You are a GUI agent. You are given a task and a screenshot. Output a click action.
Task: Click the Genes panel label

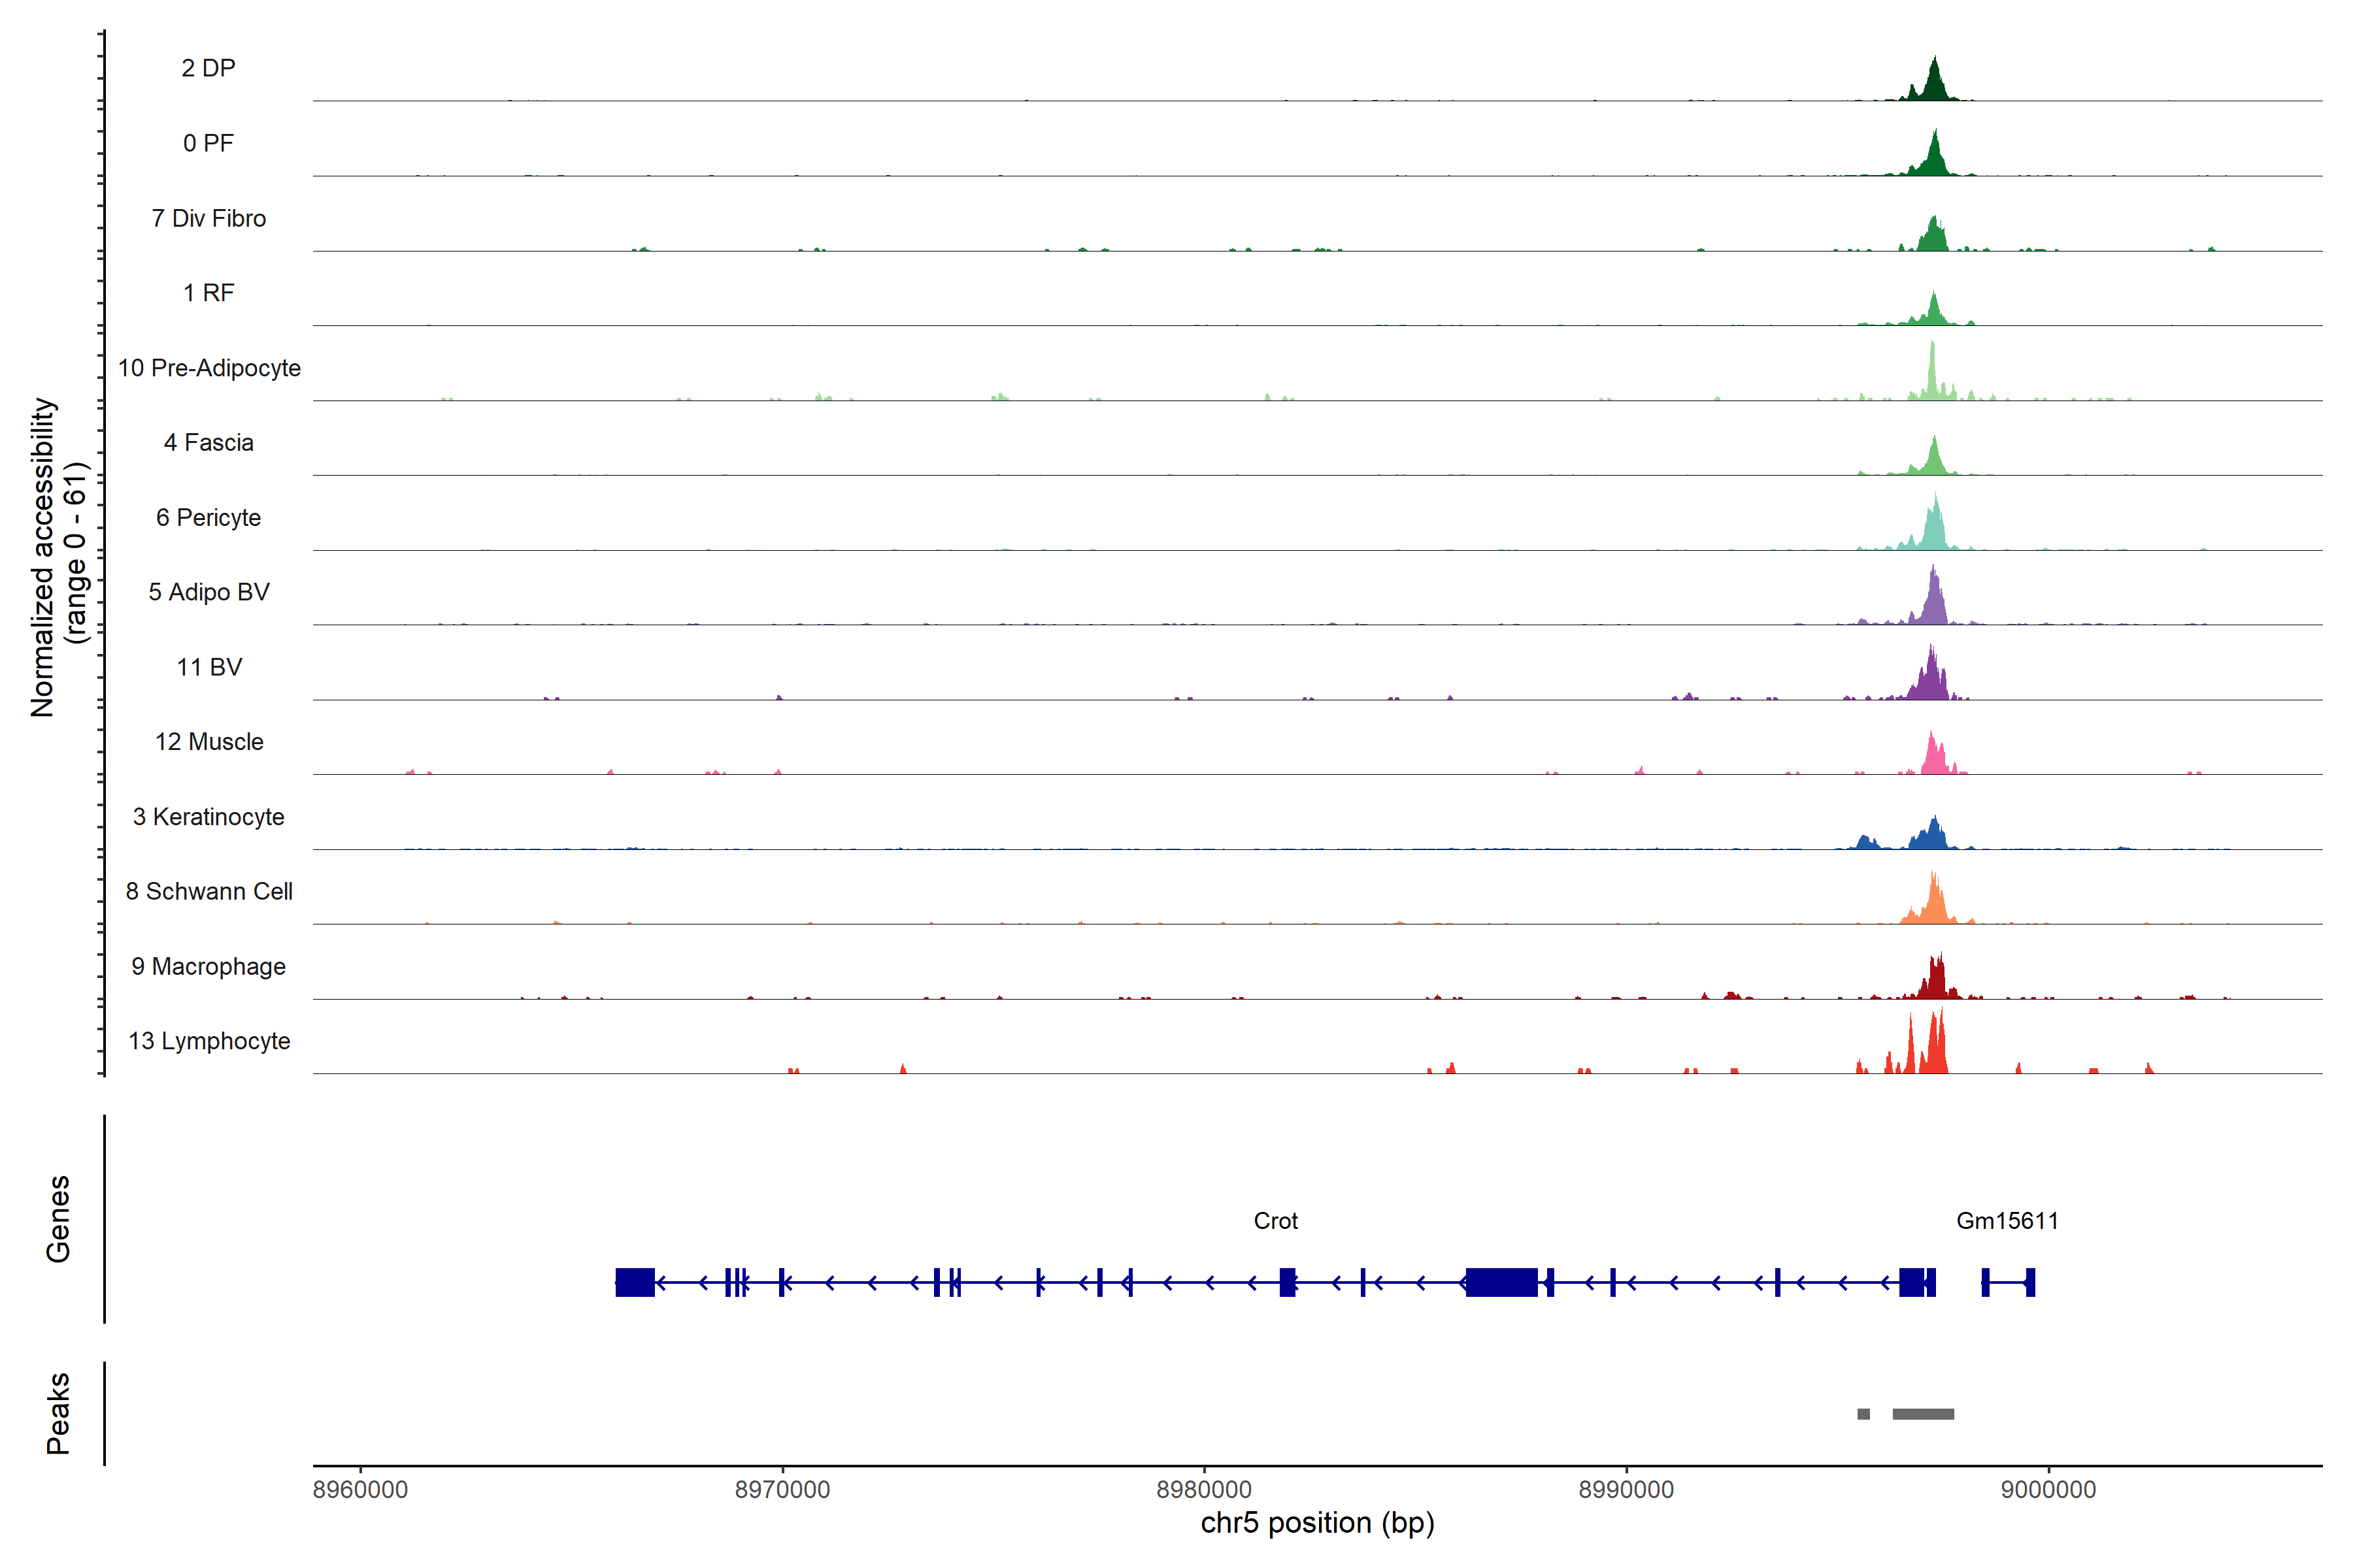tap(58, 1219)
